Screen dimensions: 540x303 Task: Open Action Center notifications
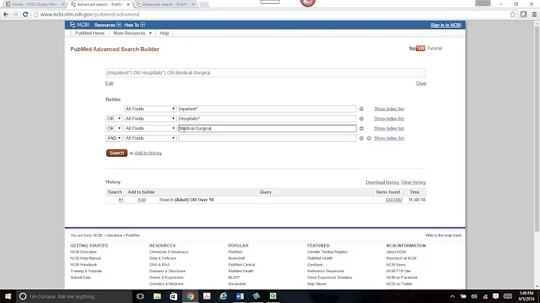tap(496, 296)
